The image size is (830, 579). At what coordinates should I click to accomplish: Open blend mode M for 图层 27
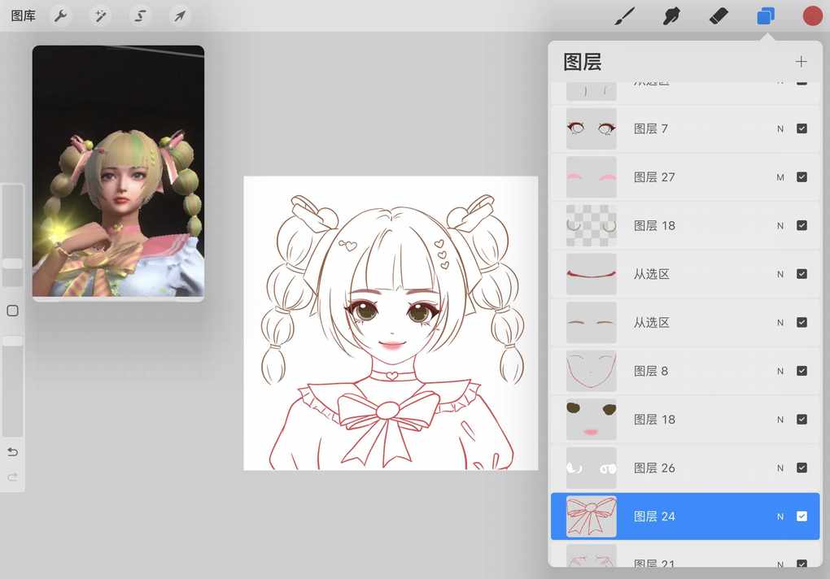coord(780,177)
